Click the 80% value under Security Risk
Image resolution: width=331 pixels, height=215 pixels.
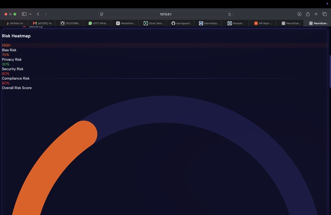pyautogui.click(x=6, y=73)
